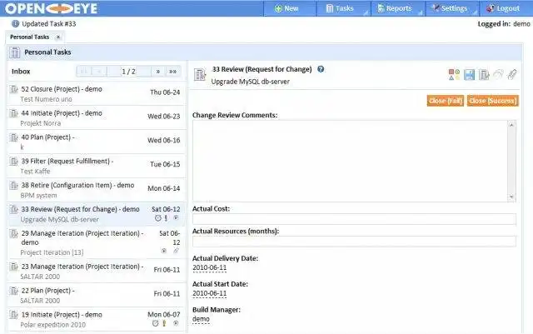Click the Actual Resources (months) field
Screen dimensions: 533x334
pyautogui.click(x=354, y=242)
